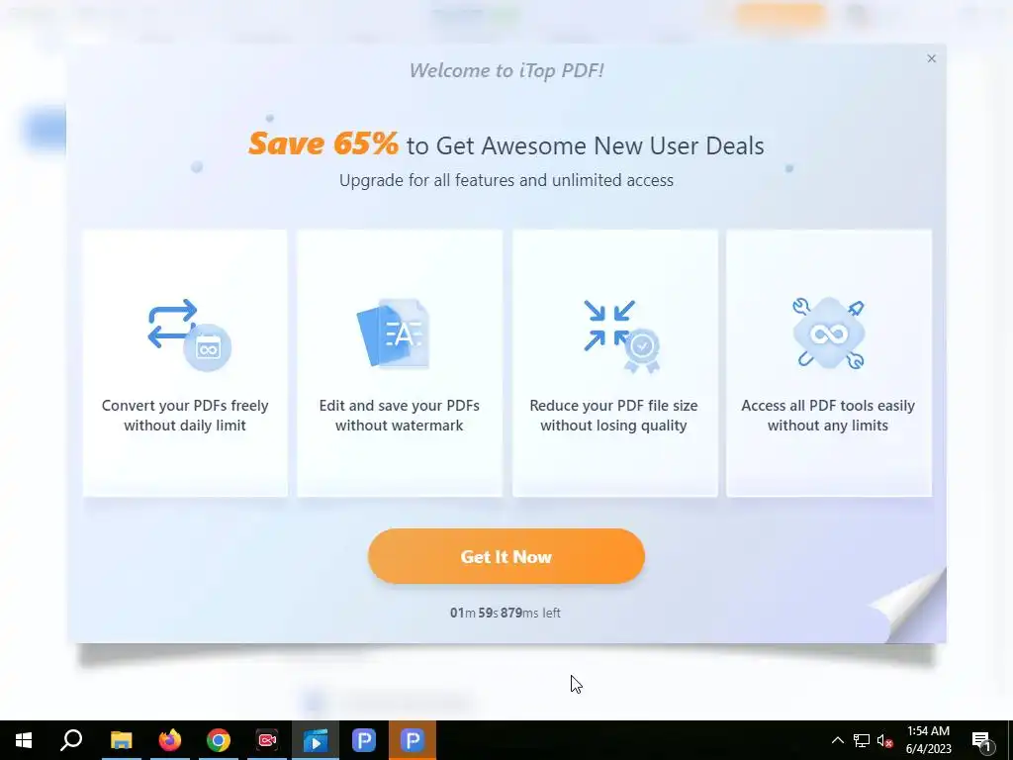1013x760 pixels.
Task: Expand hidden system tray icons chevron
Action: (837, 740)
